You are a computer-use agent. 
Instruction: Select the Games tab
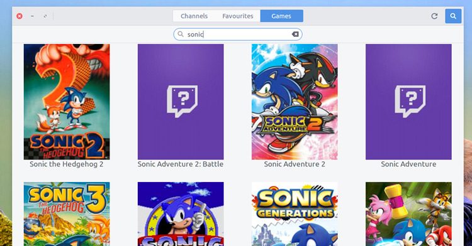pos(281,16)
